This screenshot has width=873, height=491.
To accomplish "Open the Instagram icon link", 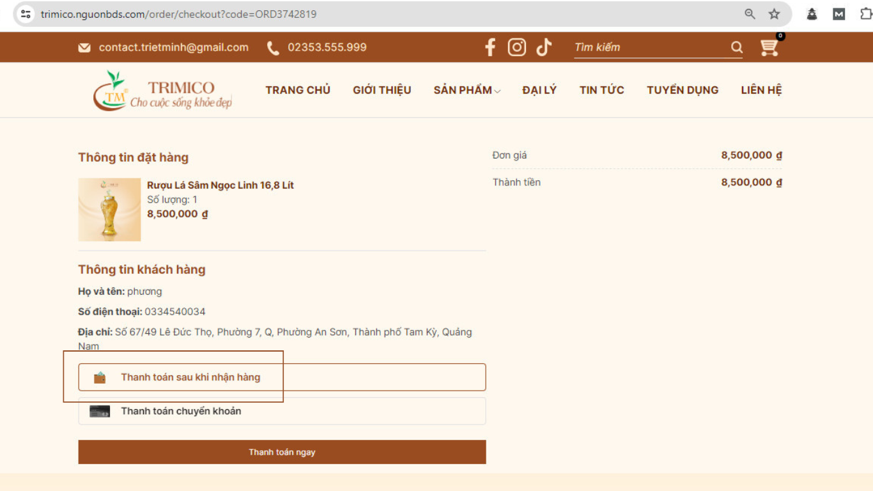I will tap(516, 47).
